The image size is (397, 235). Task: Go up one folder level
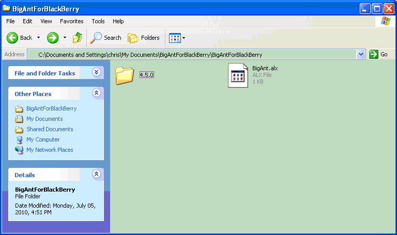(78, 38)
